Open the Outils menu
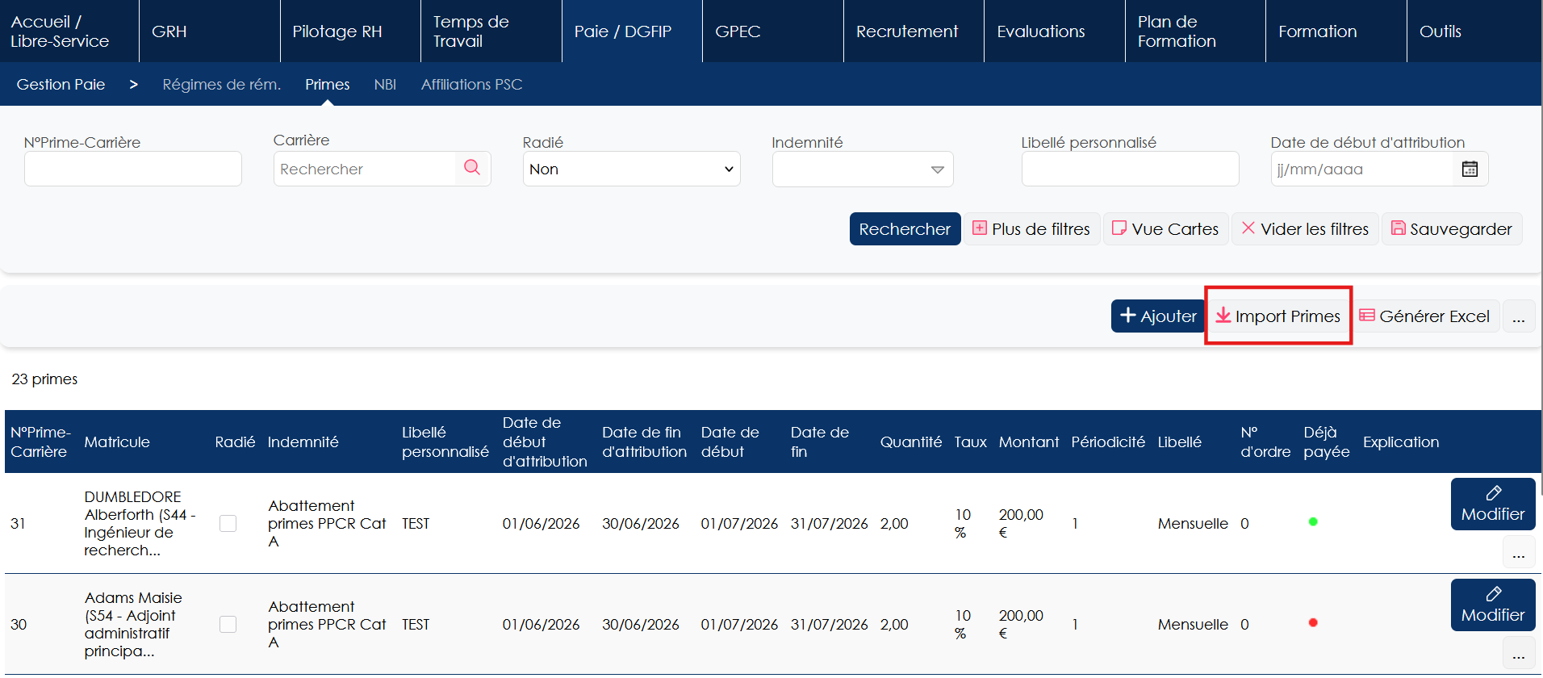This screenshot has height=678, width=1543. pyautogui.click(x=1475, y=31)
